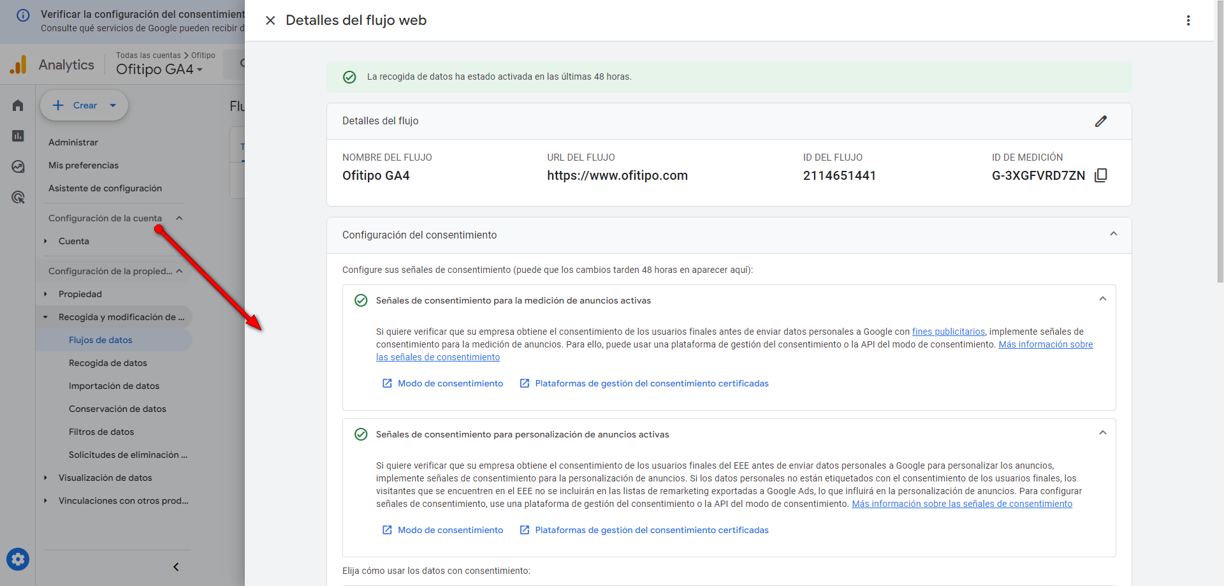Open the Crear dropdown button
Image resolution: width=1224 pixels, height=586 pixels.
click(84, 105)
